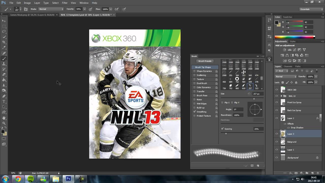Screen dimensions: 325x183
Task: Click the brush Size slider
Action: [242, 99]
